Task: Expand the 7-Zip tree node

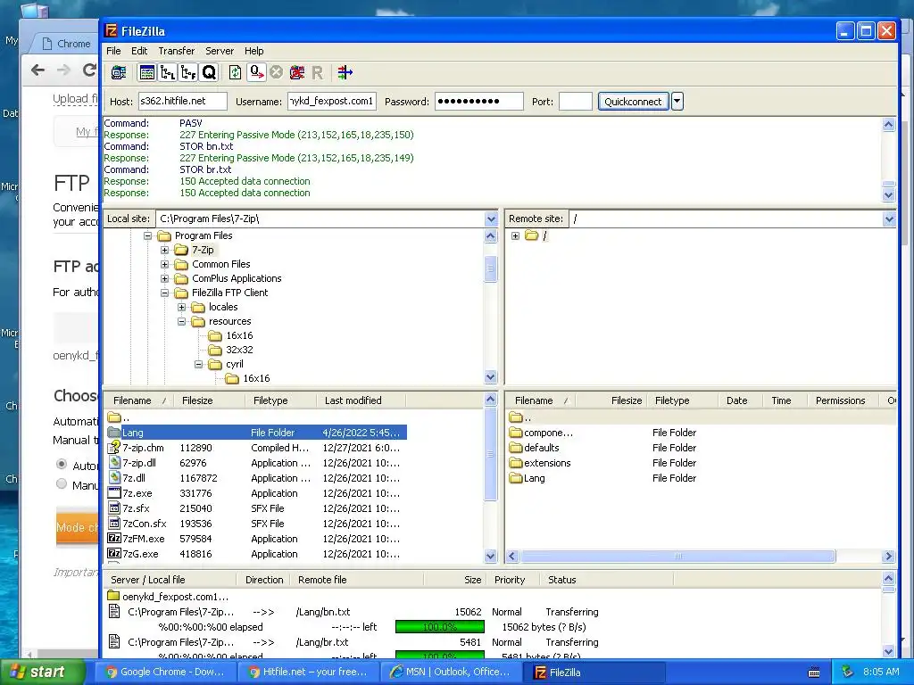Action: coord(164,250)
